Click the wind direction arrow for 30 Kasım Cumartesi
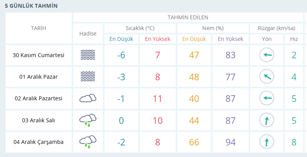This screenshot has height=157, width=307. pos(267,55)
